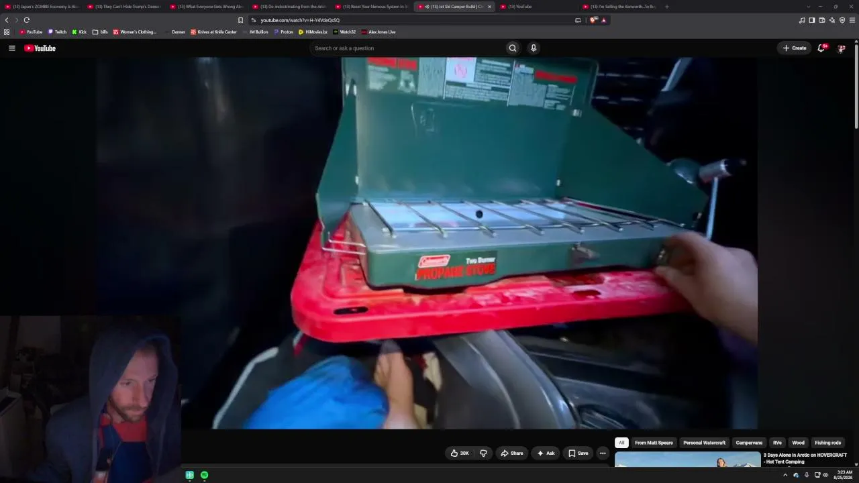859x483 pixels.
Task: Switch to They Can't Hide Trump's tab
Action: click(124, 7)
